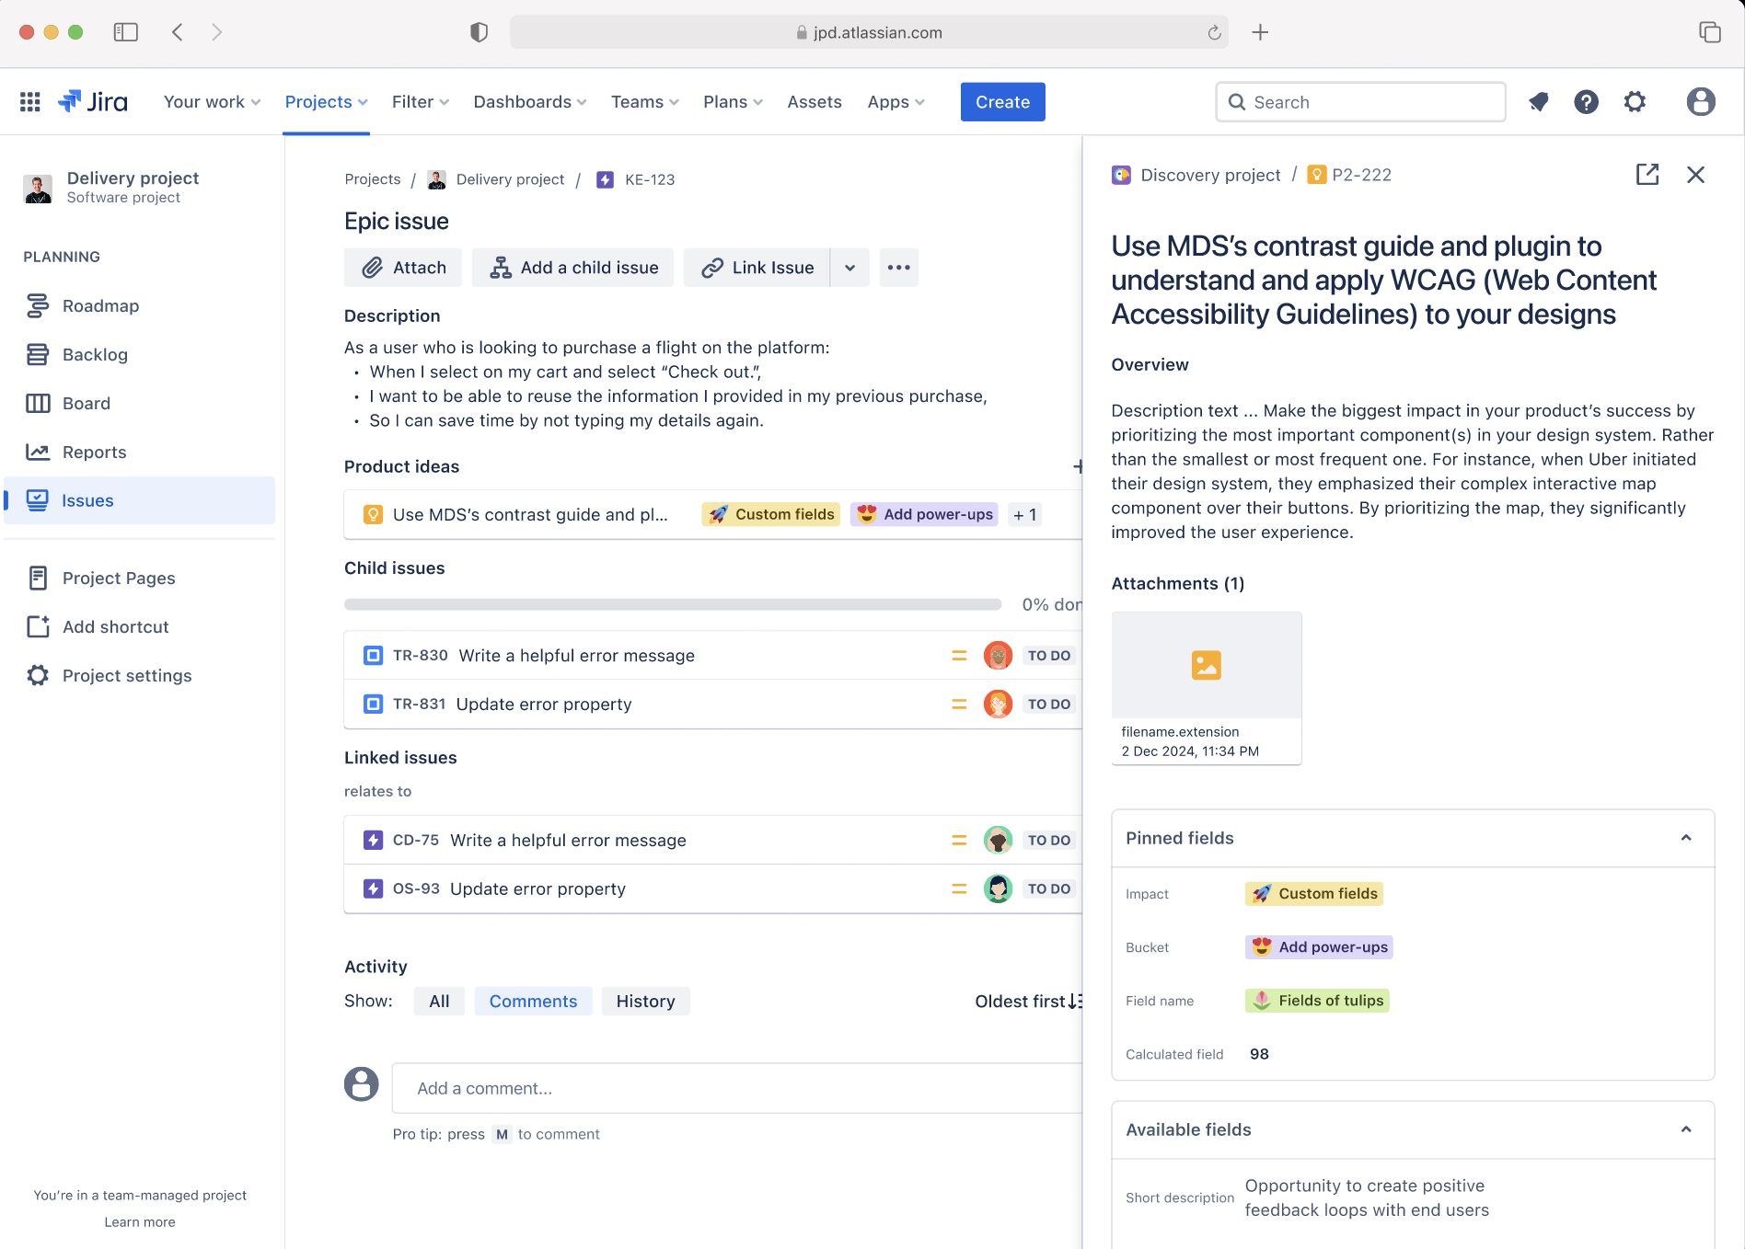Open TO DO status dropdown for TR-830
The image size is (1745, 1249).
(x=1048, y=655)
